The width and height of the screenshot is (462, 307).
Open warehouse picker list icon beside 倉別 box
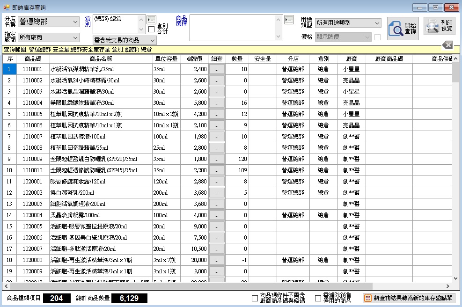[x=151, y=19]
